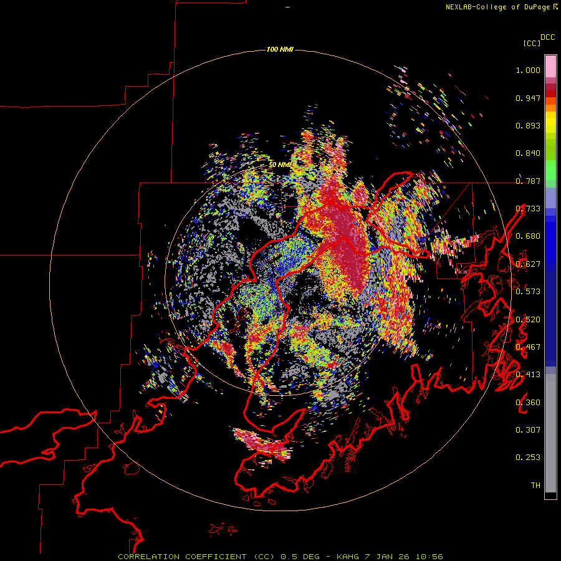Click the 0.733 legend value
The image size is (561, 561).
pyautogui.click(x=528, y=209)
